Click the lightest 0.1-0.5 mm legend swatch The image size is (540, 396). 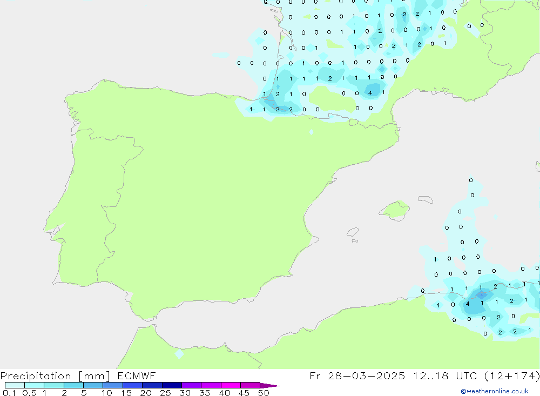(x=15, y=386)
